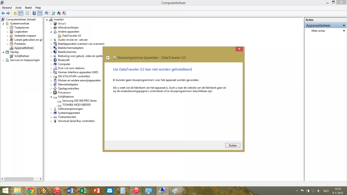Click right arrow of left pane scrollbar
The image size is (347, 195).
pos(41,179)
